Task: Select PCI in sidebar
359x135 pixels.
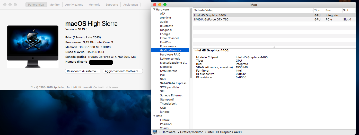Action: [162, 75]
